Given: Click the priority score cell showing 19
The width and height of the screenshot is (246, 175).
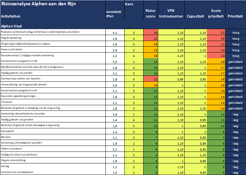Looking at the screenshot, I should tap(216, 62).
